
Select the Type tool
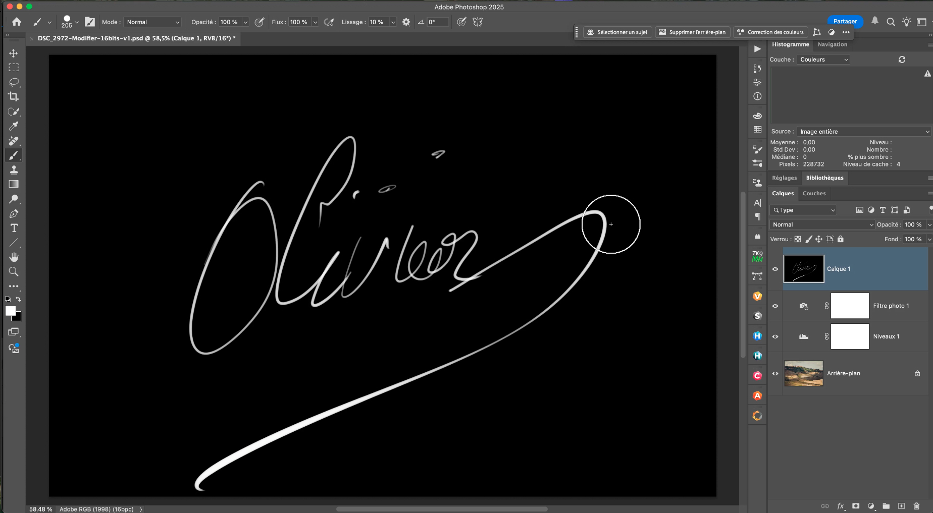coord(14,228)
